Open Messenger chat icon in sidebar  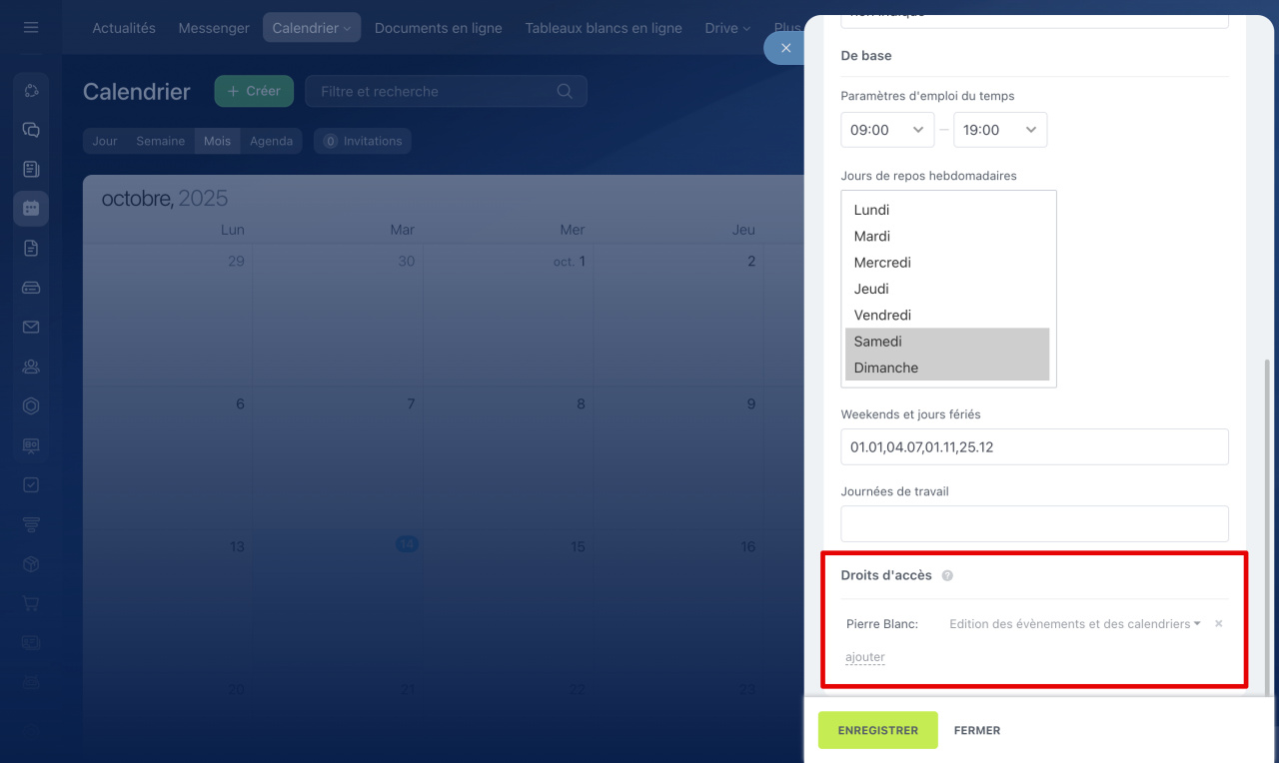pos(31,130)
